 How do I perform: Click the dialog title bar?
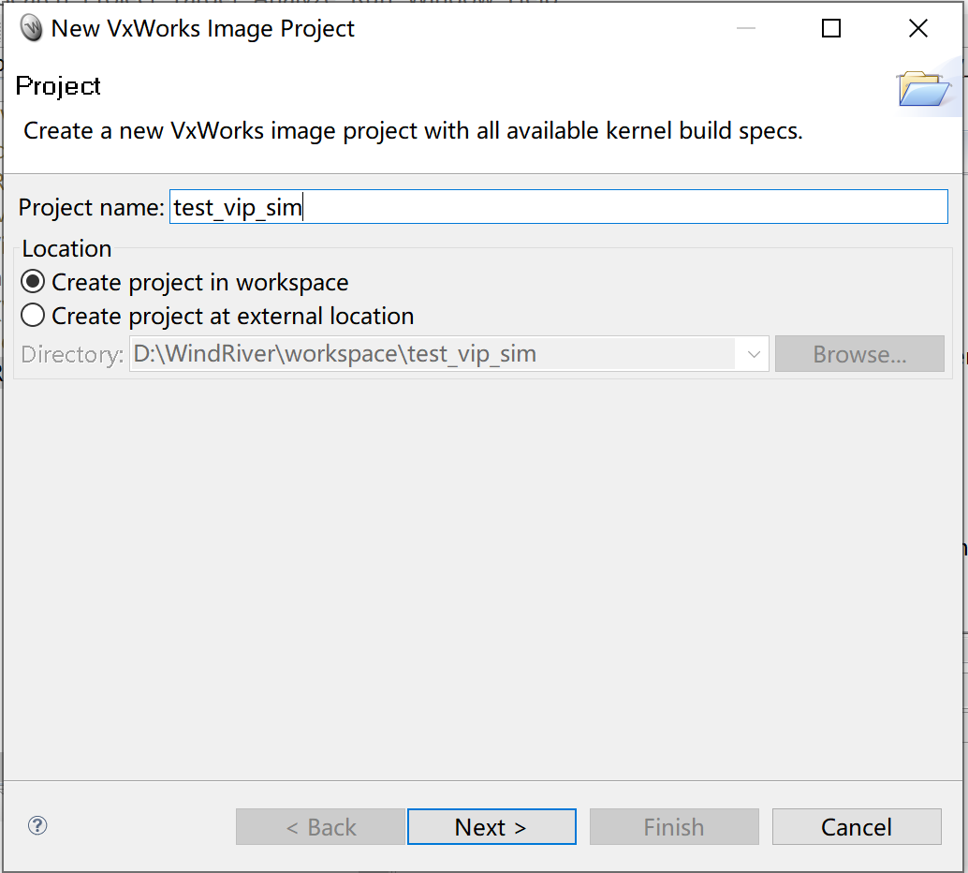[x=468, y=28]
